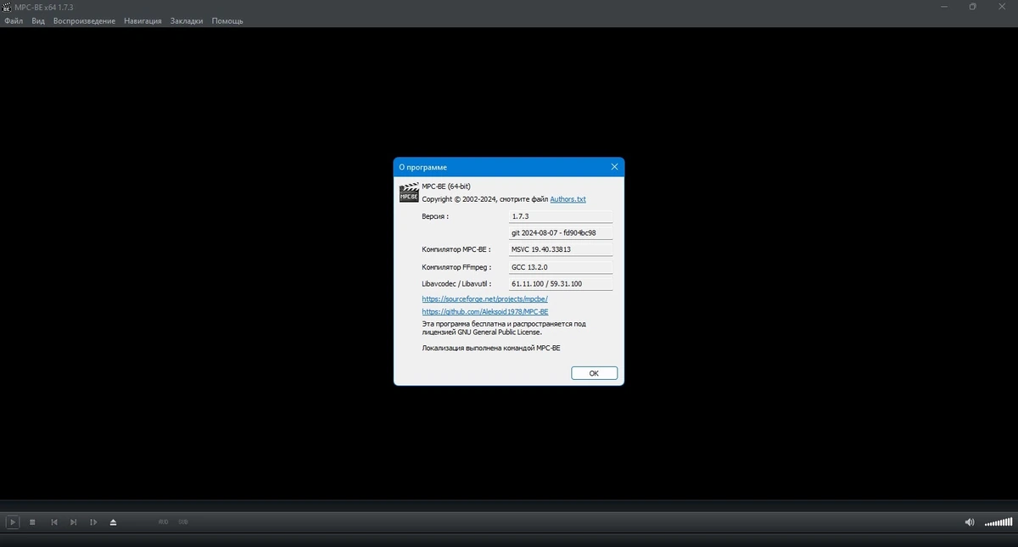
Task: Skip to next file button
Action: [74, 522]
